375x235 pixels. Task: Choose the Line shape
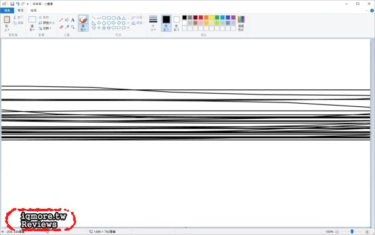click(94, 18)
